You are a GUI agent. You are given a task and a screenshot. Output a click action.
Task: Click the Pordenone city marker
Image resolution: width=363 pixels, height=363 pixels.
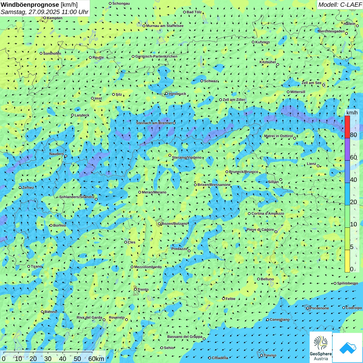click(x=308, y=308)
